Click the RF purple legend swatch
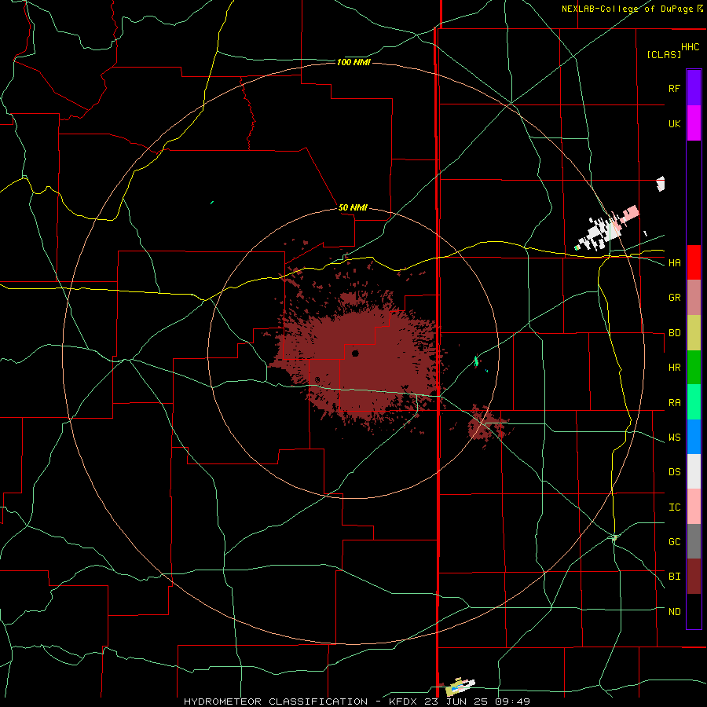The image size is (707, 707). 694,88
